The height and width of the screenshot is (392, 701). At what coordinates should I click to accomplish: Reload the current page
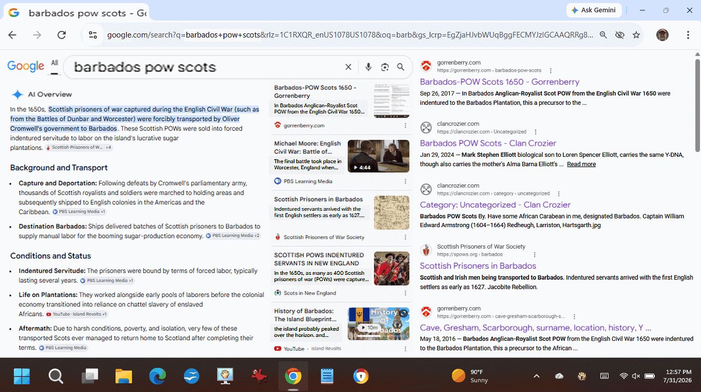pos(62,35)
